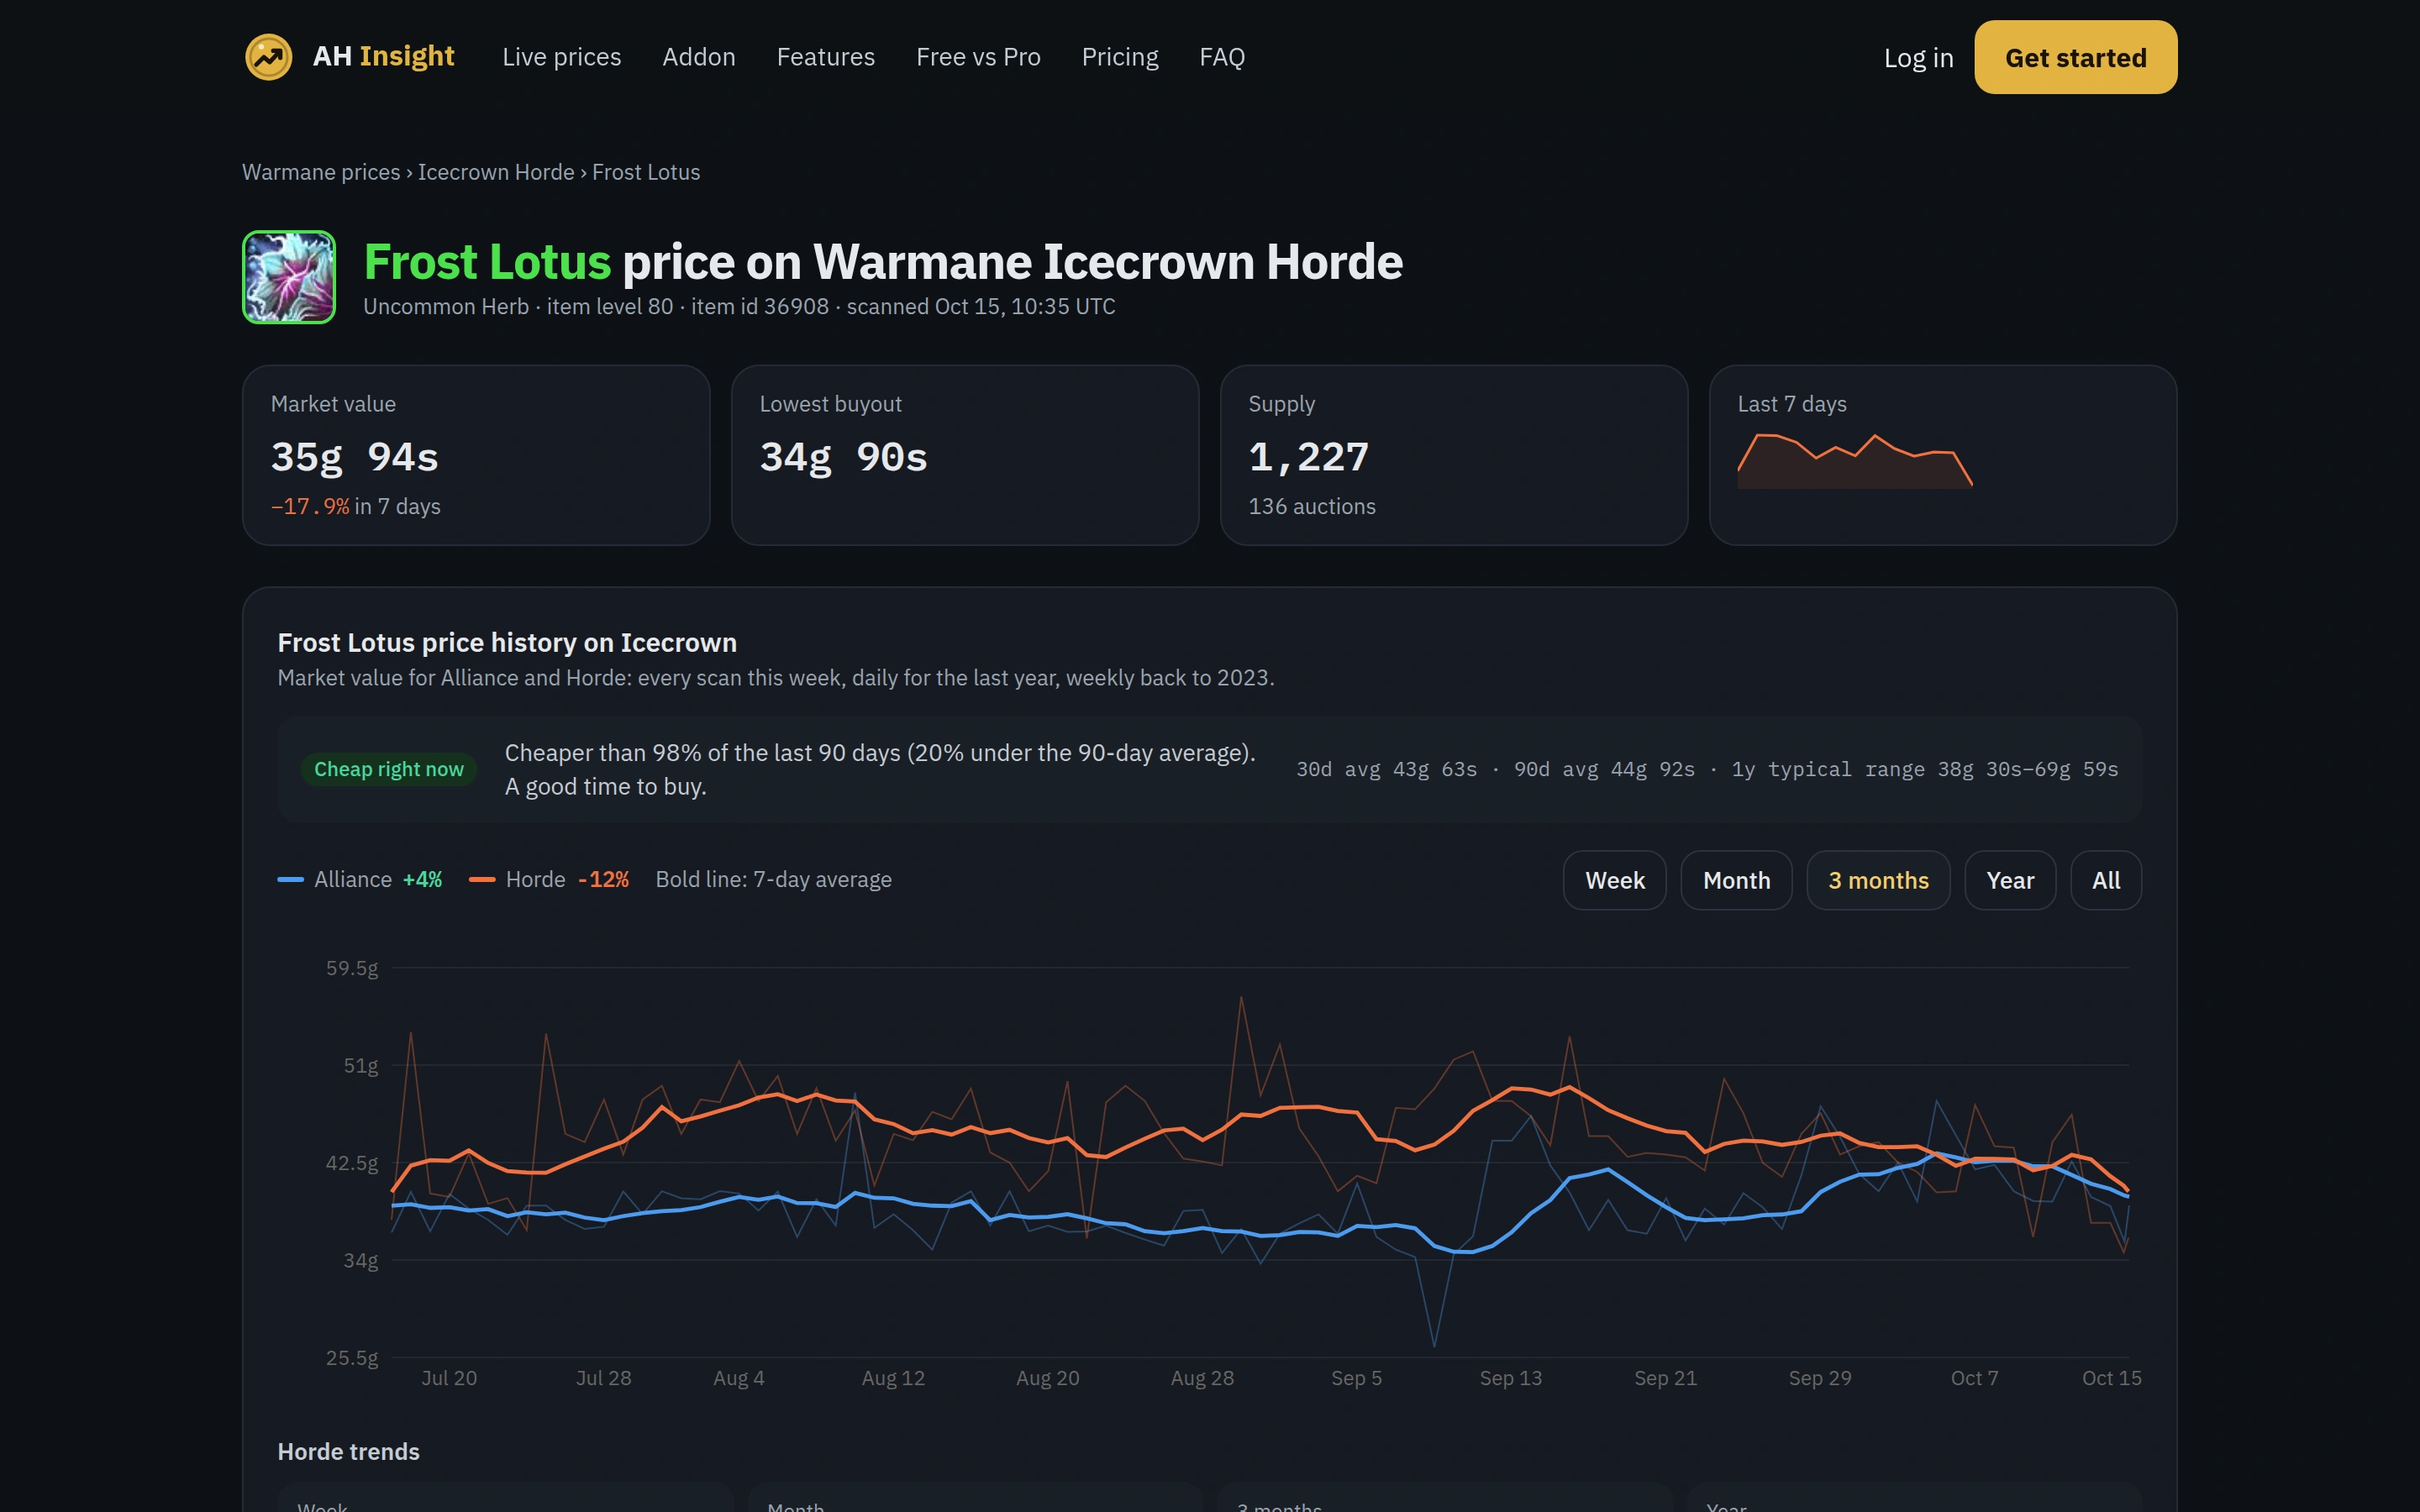Viewport: 2420px width, 1512px height.
Task: Click the AH Insight logo icon
Action: click(x=268, y=57)
